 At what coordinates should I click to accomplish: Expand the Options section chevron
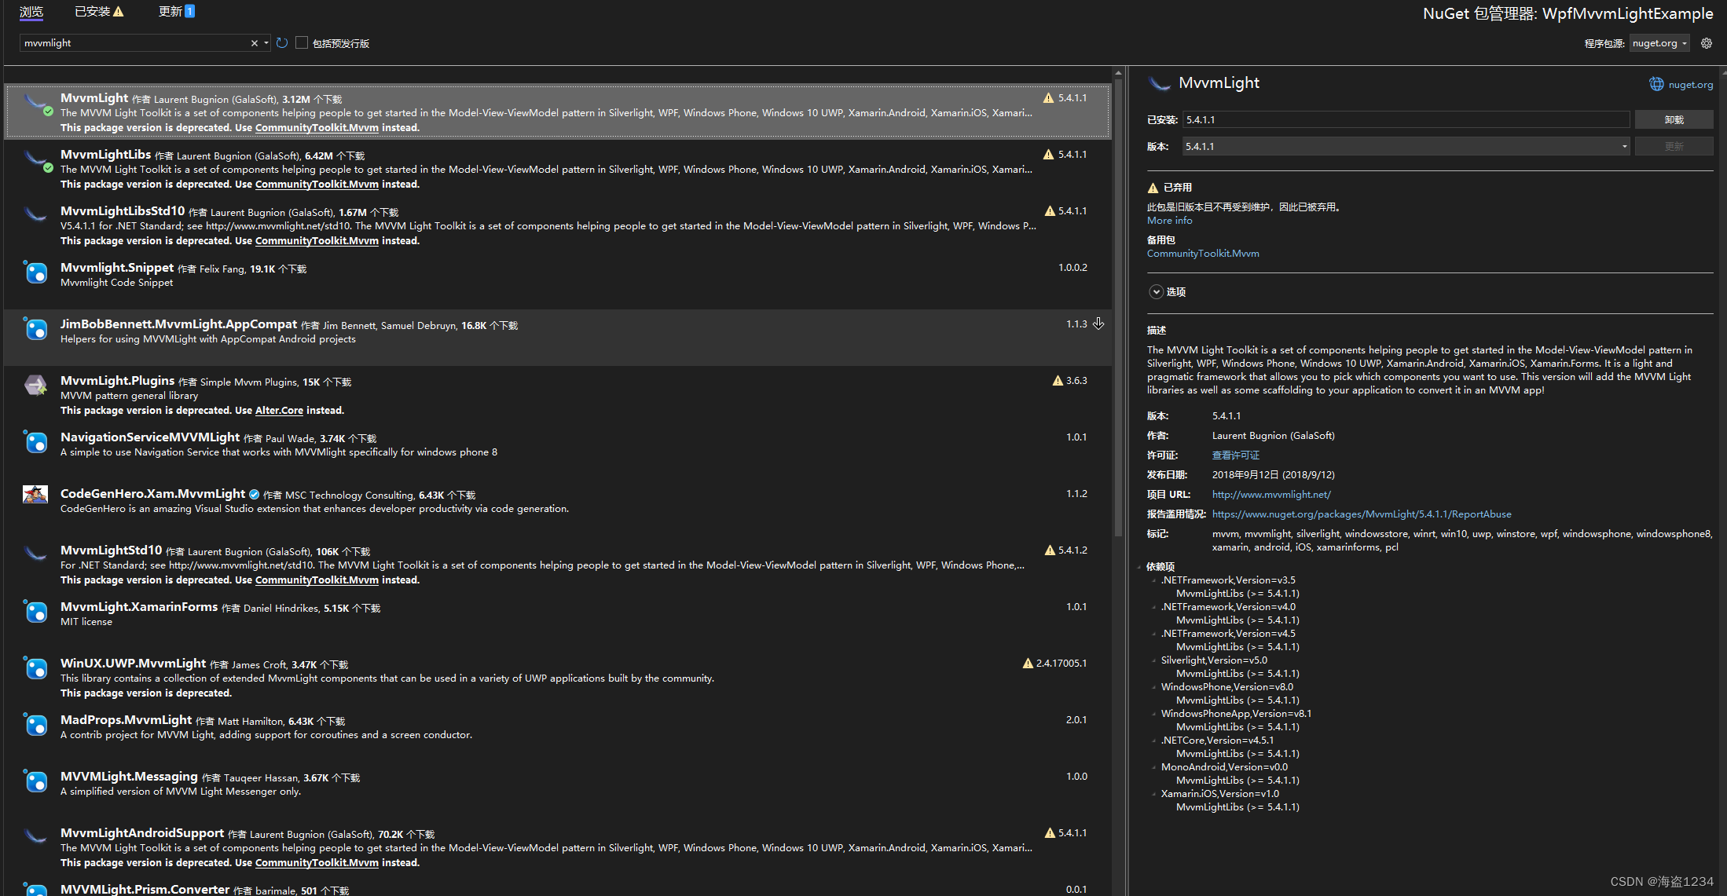point(1156,291)
